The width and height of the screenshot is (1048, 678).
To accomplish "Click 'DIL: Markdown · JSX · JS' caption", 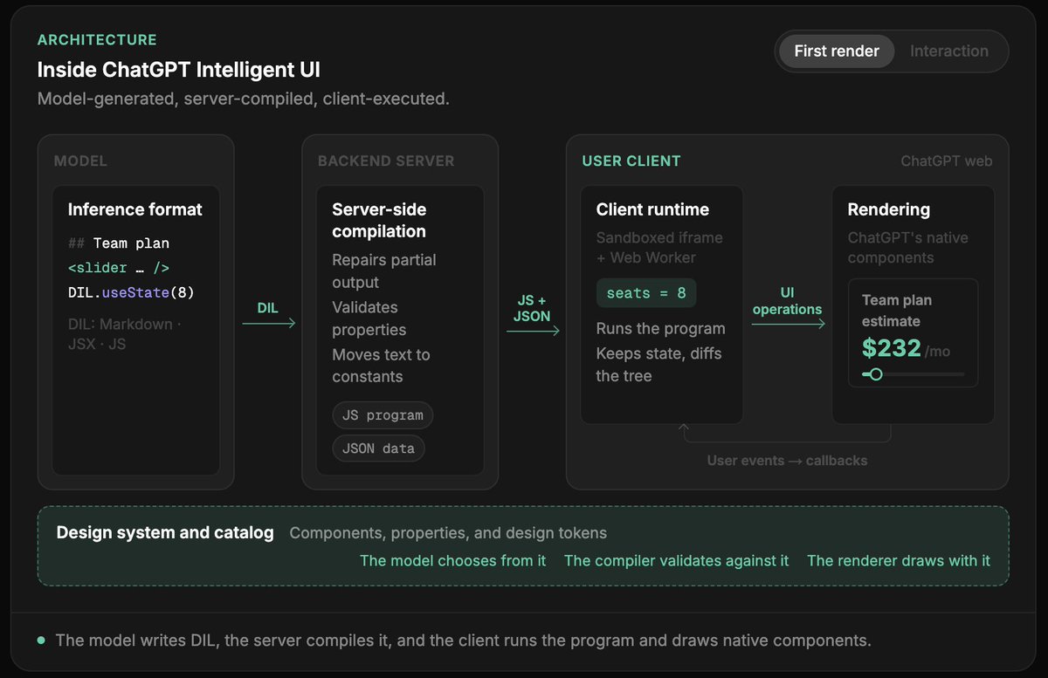I will tap(126, 334).
